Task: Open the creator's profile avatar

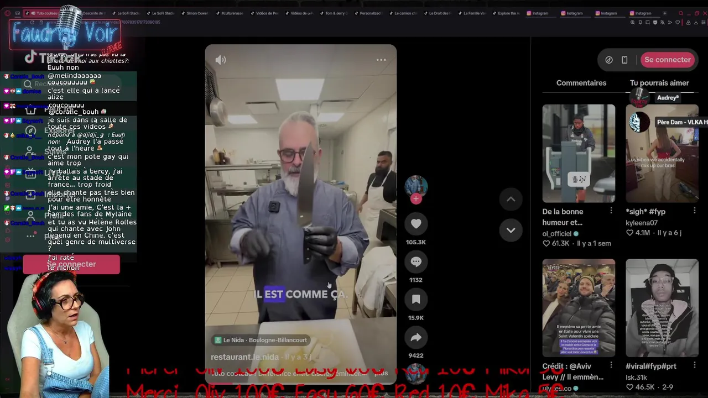Action: pos(416,186)
